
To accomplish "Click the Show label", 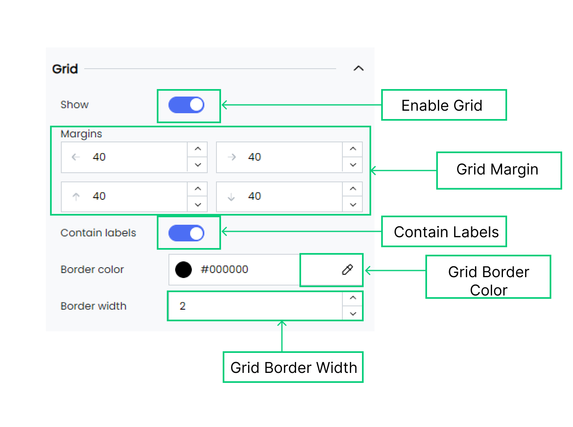I will (x=75, y=105).
